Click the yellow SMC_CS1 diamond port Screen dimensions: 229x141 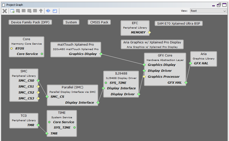point(38,87)
